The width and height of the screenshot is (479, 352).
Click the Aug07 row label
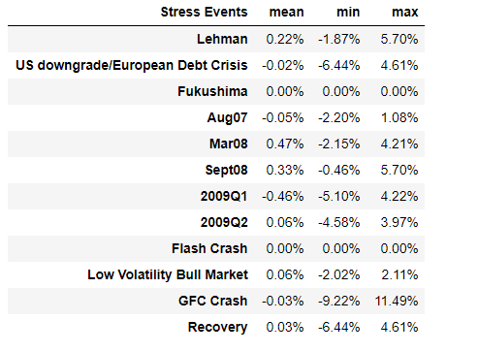(227, 117)
